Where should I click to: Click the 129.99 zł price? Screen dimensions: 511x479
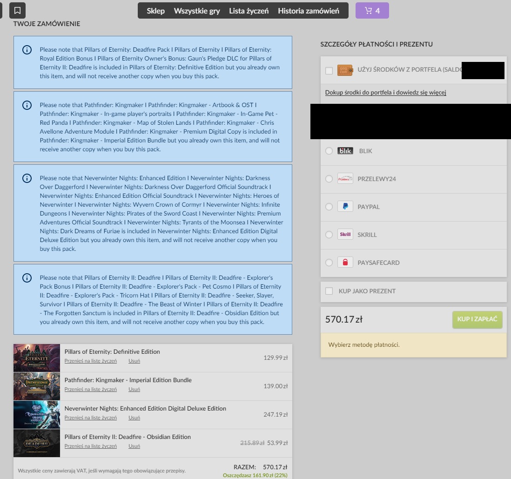click(276, 358)
